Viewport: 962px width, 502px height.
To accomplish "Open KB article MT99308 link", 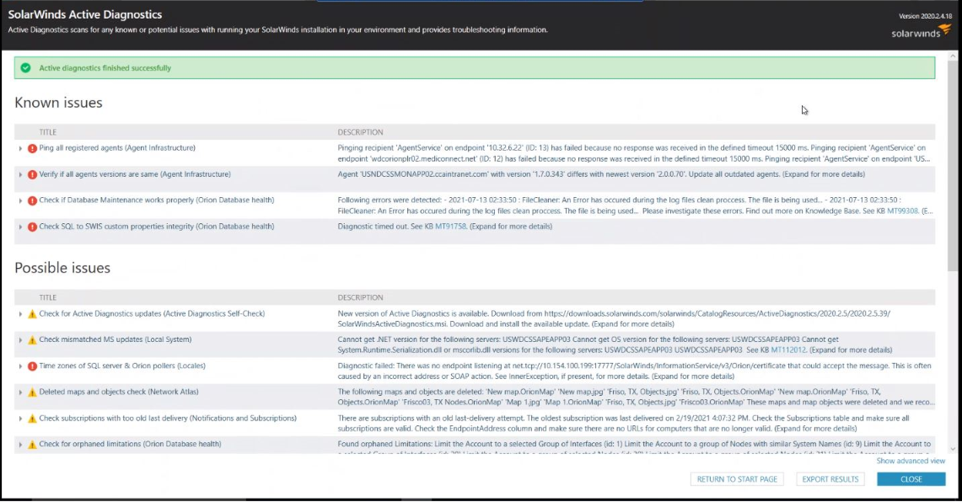I will pyautogui.click(x=902, y=211).
